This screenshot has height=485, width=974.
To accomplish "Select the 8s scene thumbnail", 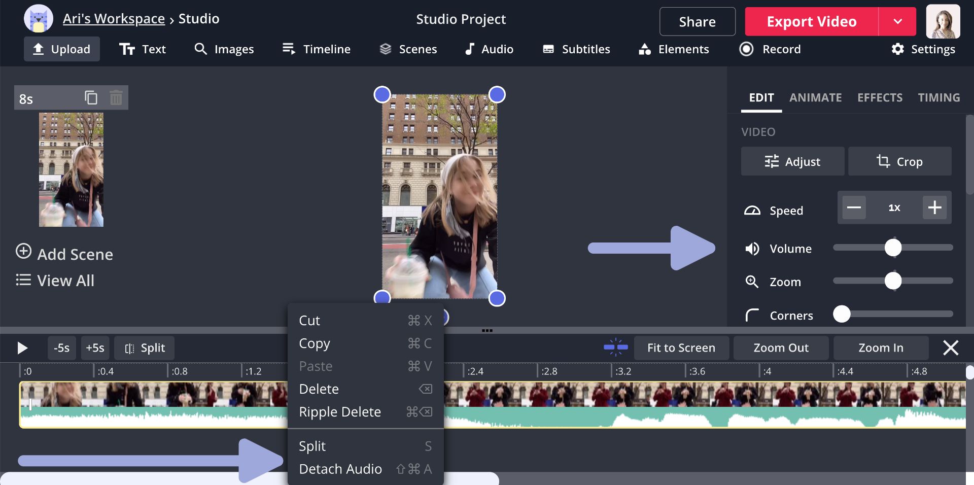I will [71, 169].
